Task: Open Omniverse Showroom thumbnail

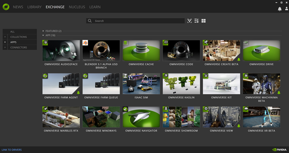Action: (181, 117)
